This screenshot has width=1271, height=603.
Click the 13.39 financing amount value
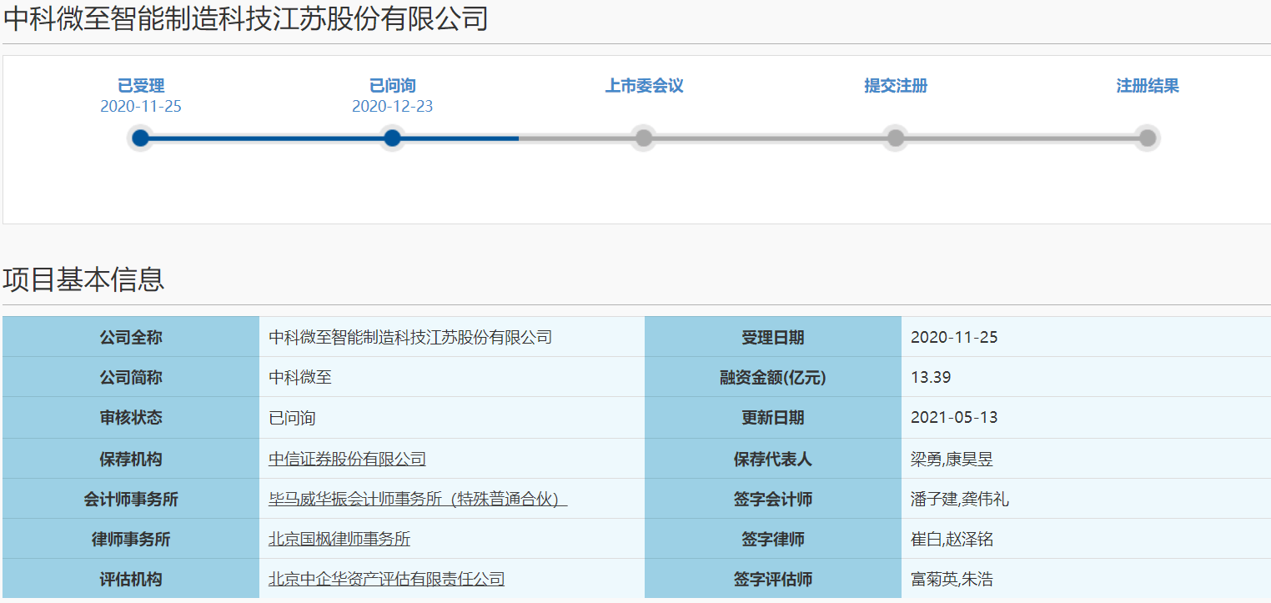point(931,378)
